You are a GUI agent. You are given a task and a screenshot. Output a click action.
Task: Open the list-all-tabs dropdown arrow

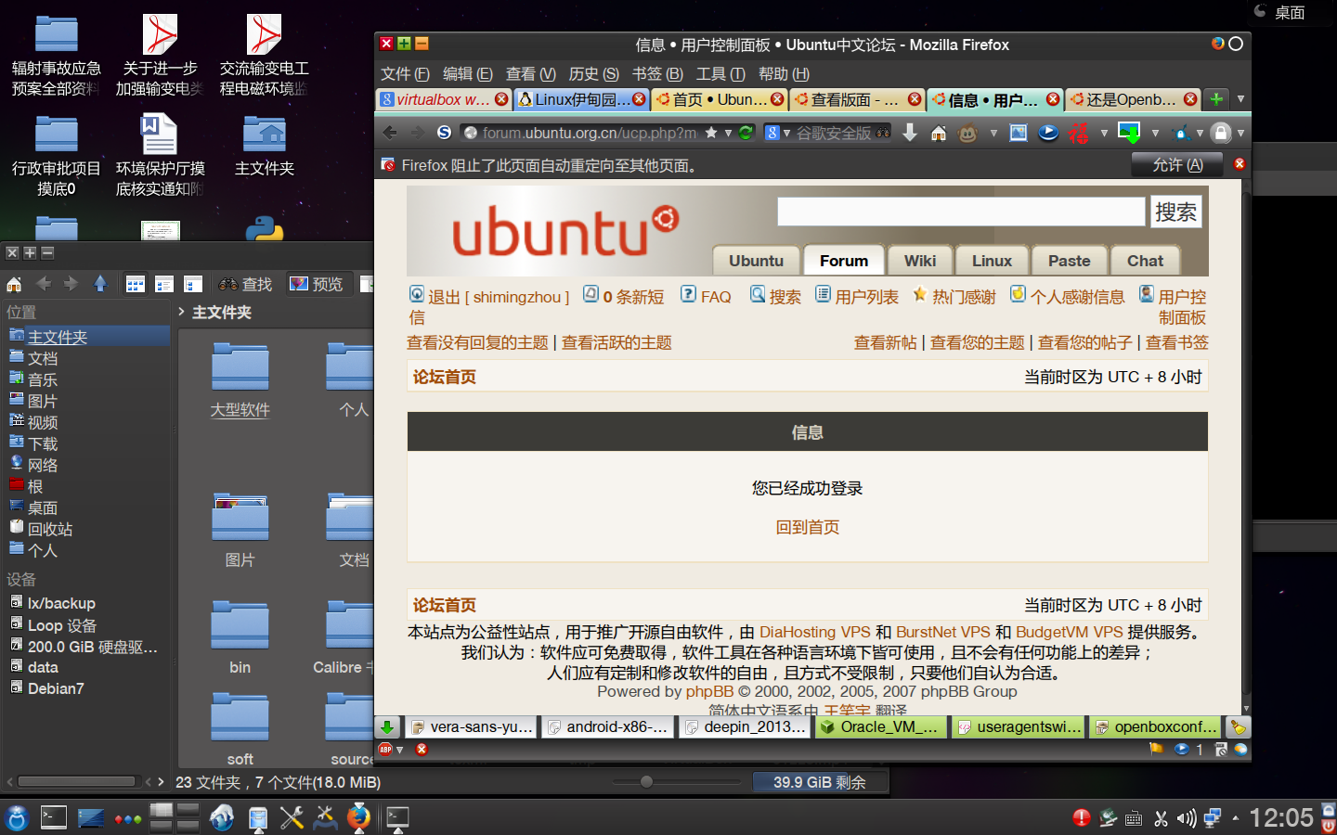(x=1240, y=99)
